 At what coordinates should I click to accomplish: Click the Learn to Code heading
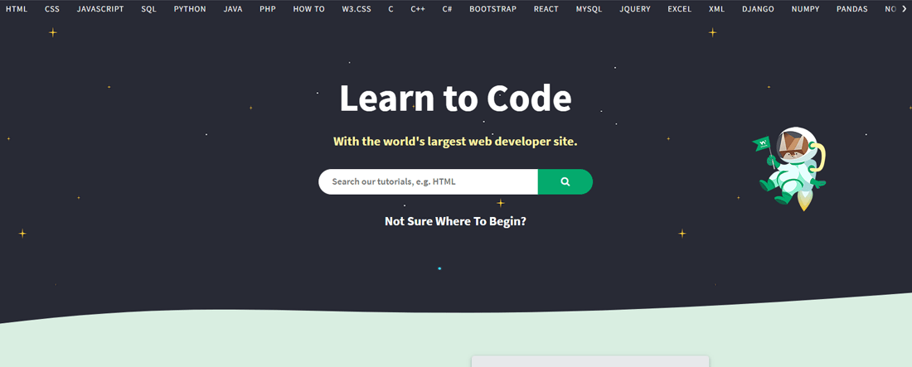pos(455,99)
